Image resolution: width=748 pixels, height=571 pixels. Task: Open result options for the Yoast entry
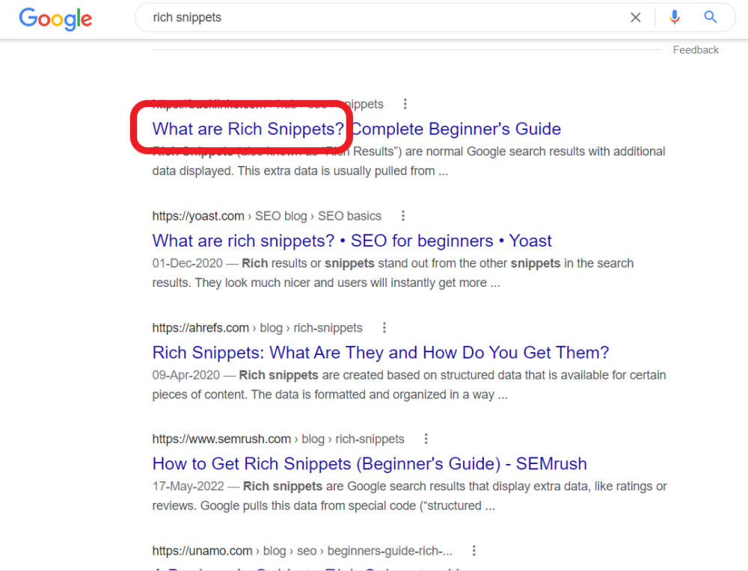pos(402,215)
